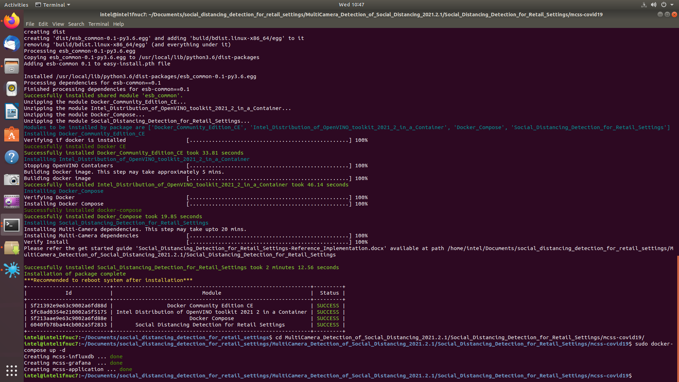Open Rhythmbox speaker icon in dock

pyautogui.click(x=12, y=89)
